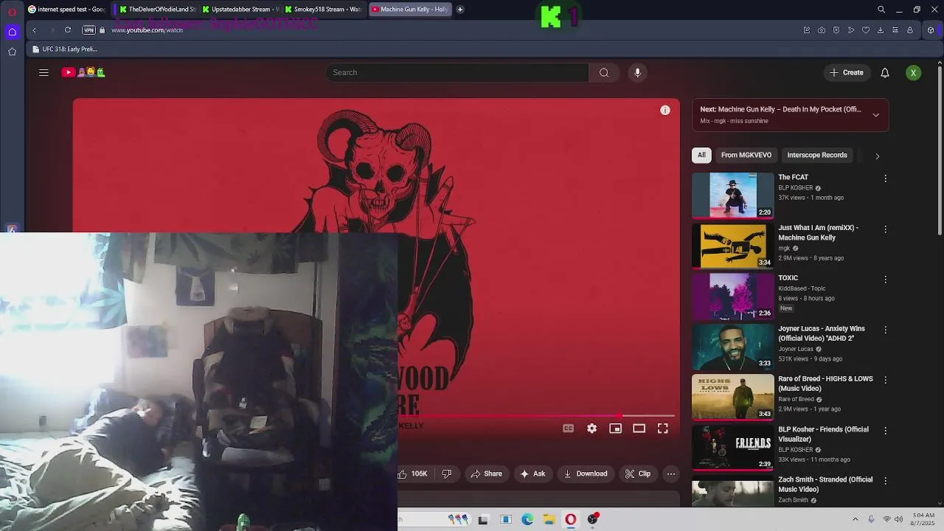Image resolution: width=944 pixels, height=531 pixels.
Task: Open the new tab plus button
Action: [x=460, y=10]
